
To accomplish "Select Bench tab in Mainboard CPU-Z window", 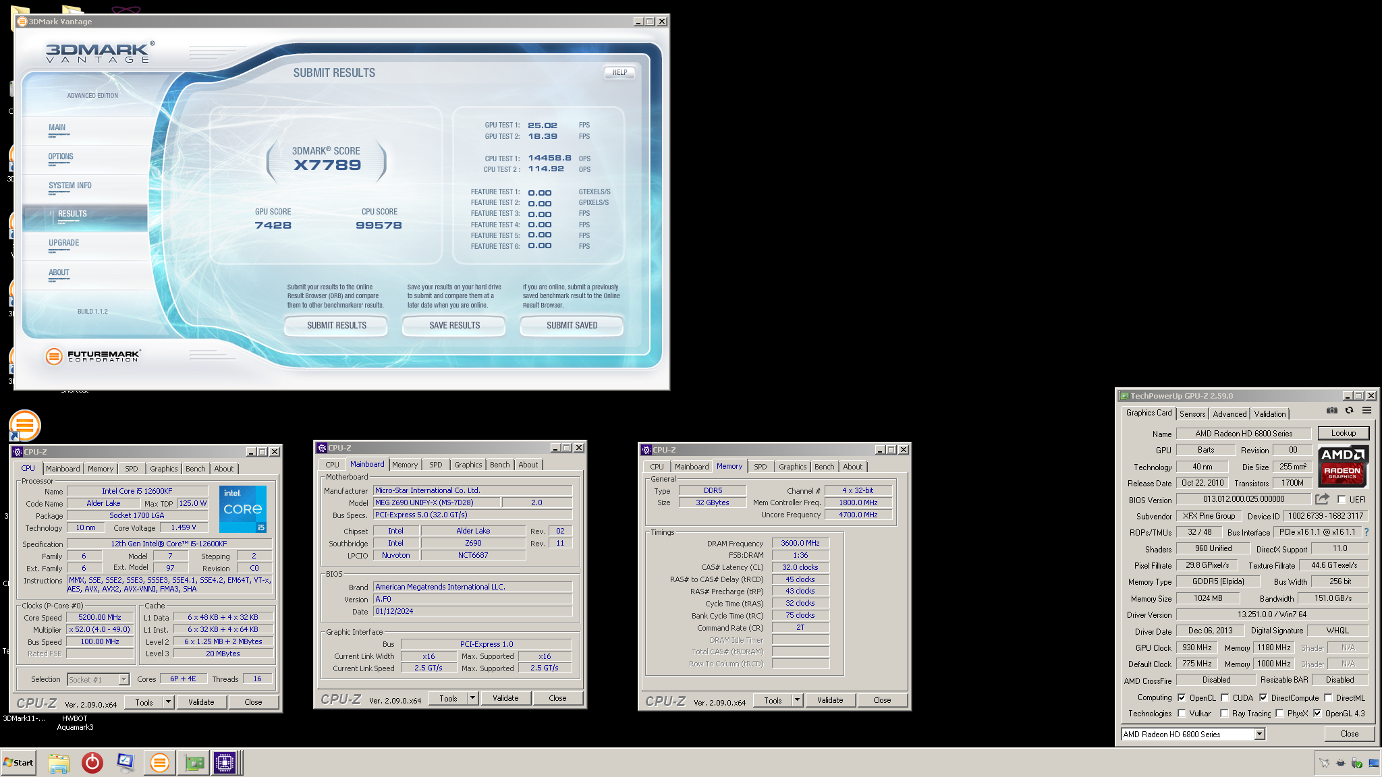I will [x=500, y=465].
